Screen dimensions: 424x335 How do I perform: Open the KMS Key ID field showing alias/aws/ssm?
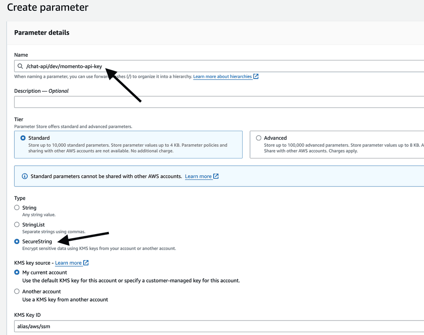tap(207, 326)
